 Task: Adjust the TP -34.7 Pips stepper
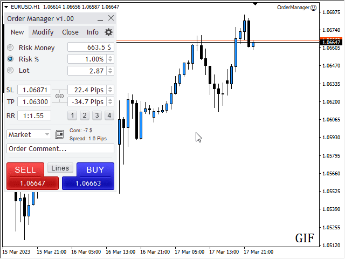click(x=110, y=101)
